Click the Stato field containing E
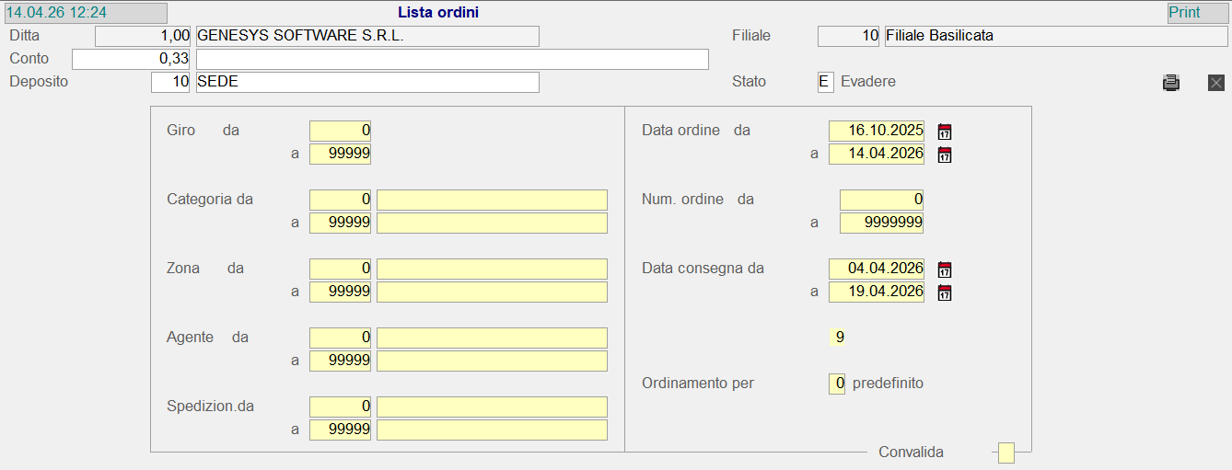The height and width of the screenshot is (470, 1232). pyautogui.click(x=825, y=82)
